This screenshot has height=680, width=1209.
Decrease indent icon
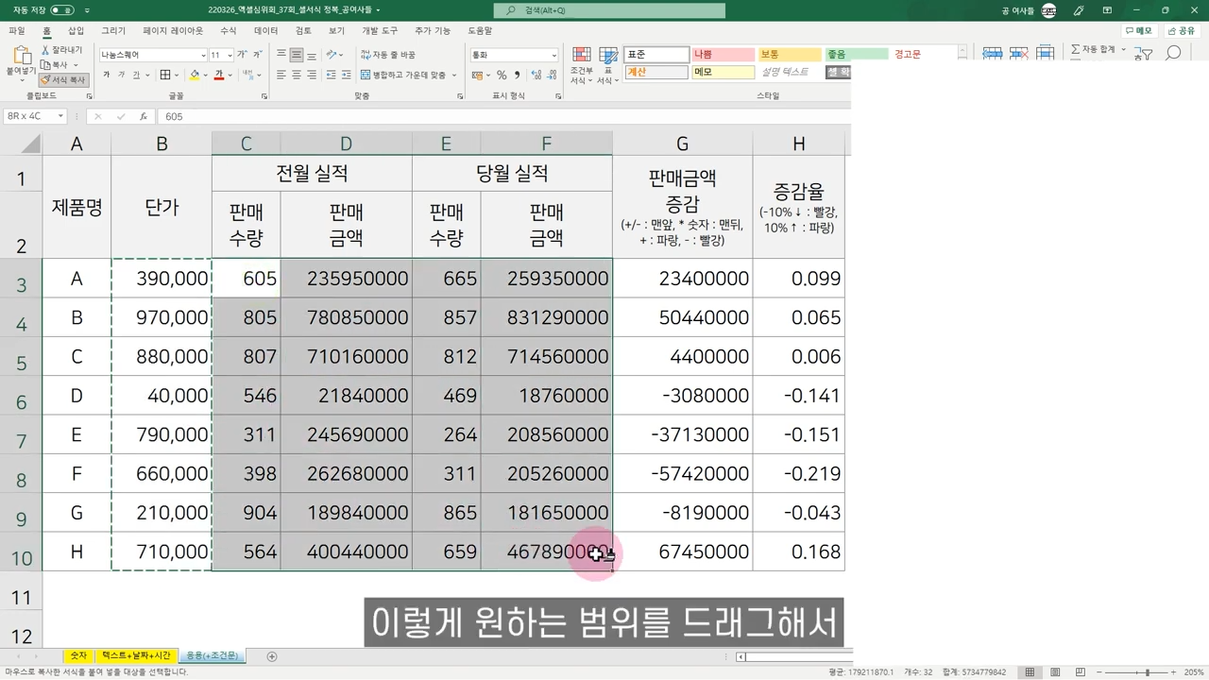[x=331, y=75]
